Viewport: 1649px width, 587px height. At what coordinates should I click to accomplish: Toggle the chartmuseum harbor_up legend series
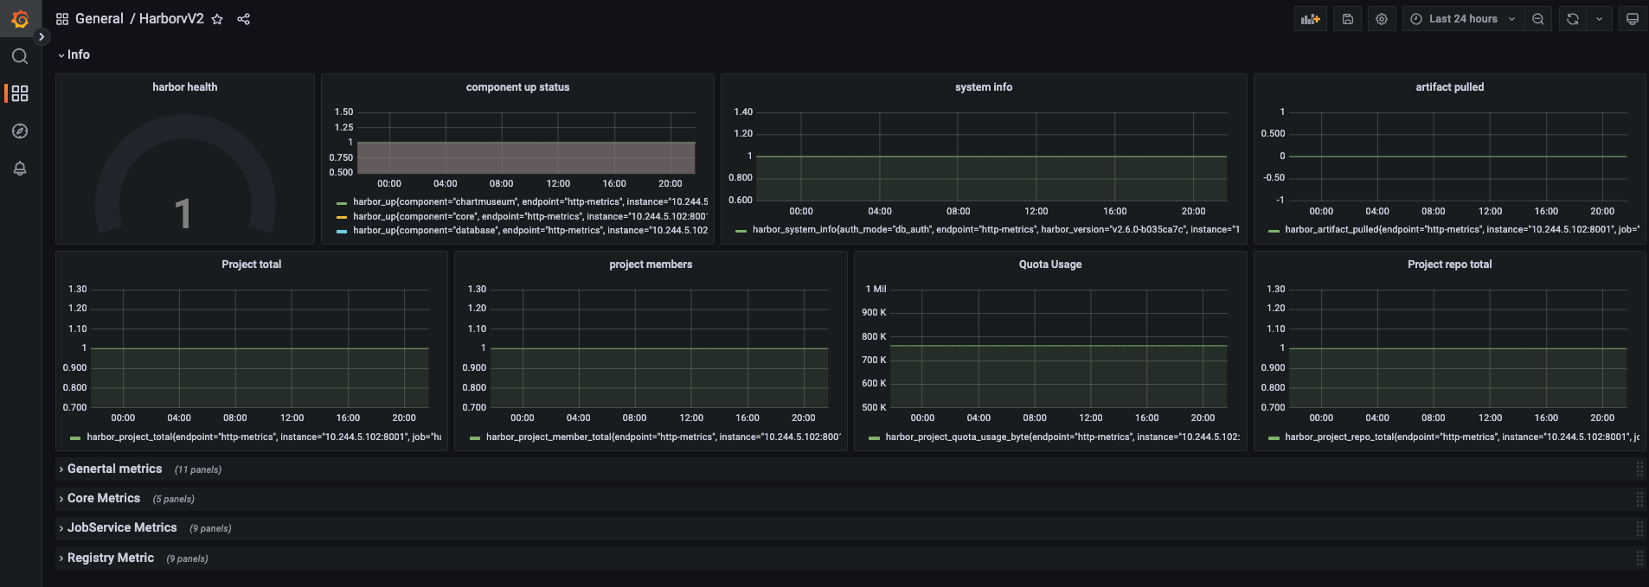tap(530, 202)
